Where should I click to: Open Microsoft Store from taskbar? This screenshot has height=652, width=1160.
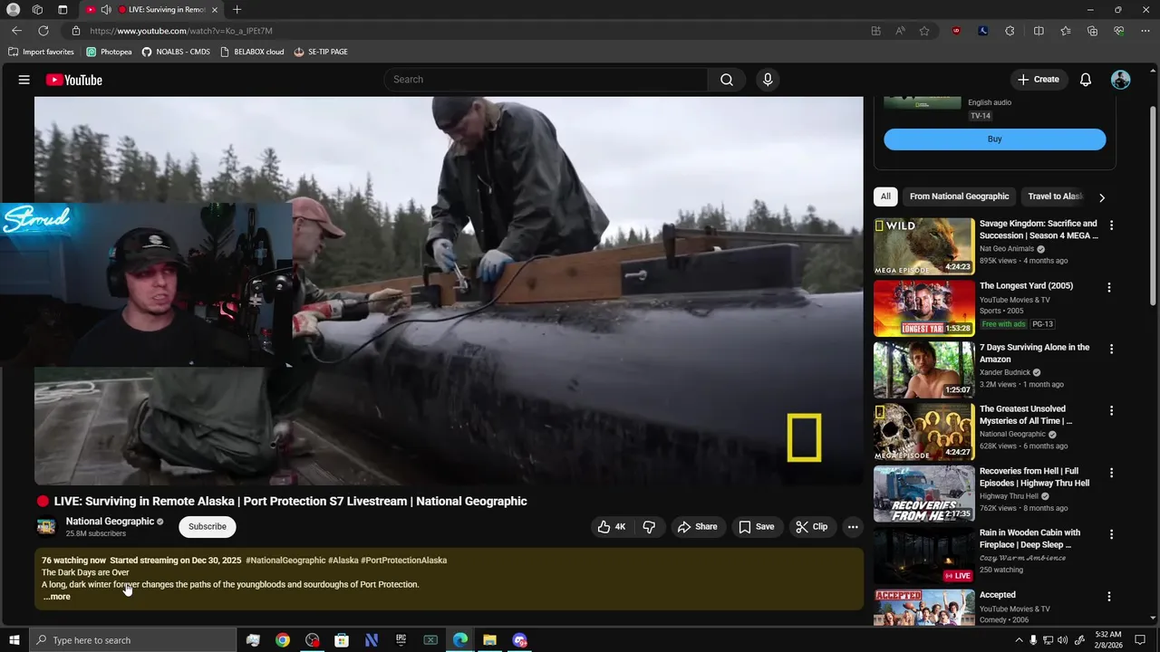click(342, 640)
